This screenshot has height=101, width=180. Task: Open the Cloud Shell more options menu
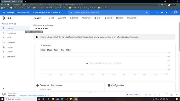coord(159,95)
